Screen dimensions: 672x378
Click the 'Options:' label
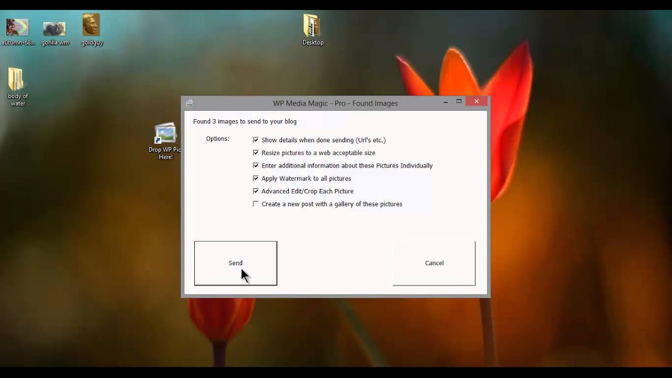click(x=218, y=139)
